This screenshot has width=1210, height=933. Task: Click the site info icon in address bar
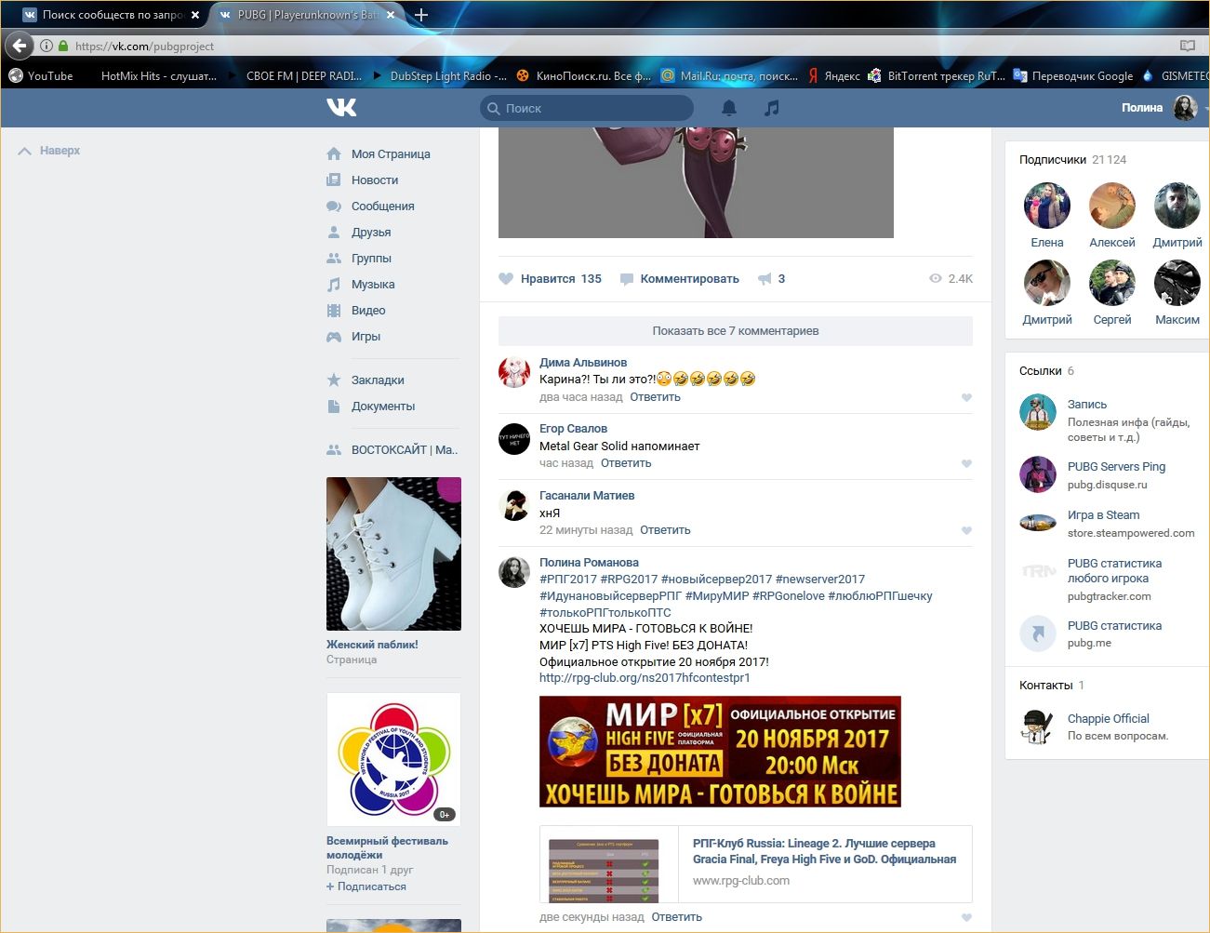point(47,46)
